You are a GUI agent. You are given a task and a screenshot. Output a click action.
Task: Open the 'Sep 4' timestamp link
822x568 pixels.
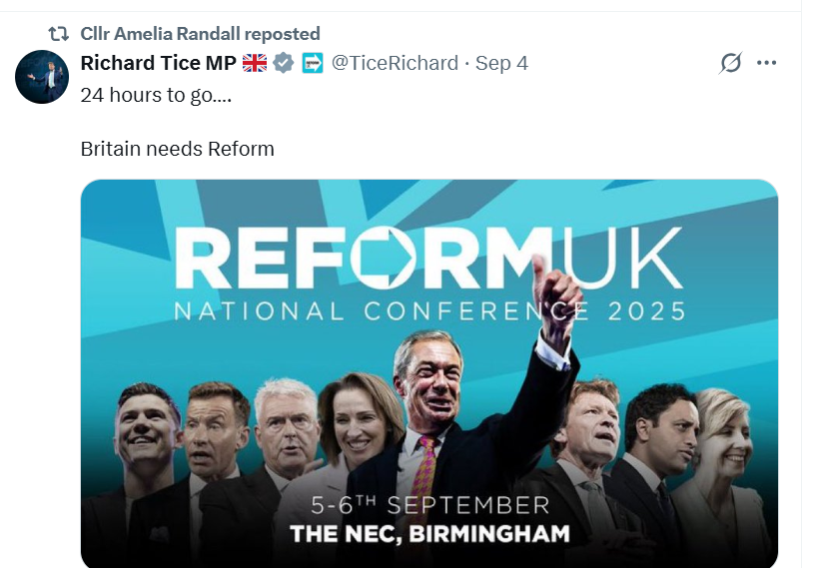coord(501,64)
